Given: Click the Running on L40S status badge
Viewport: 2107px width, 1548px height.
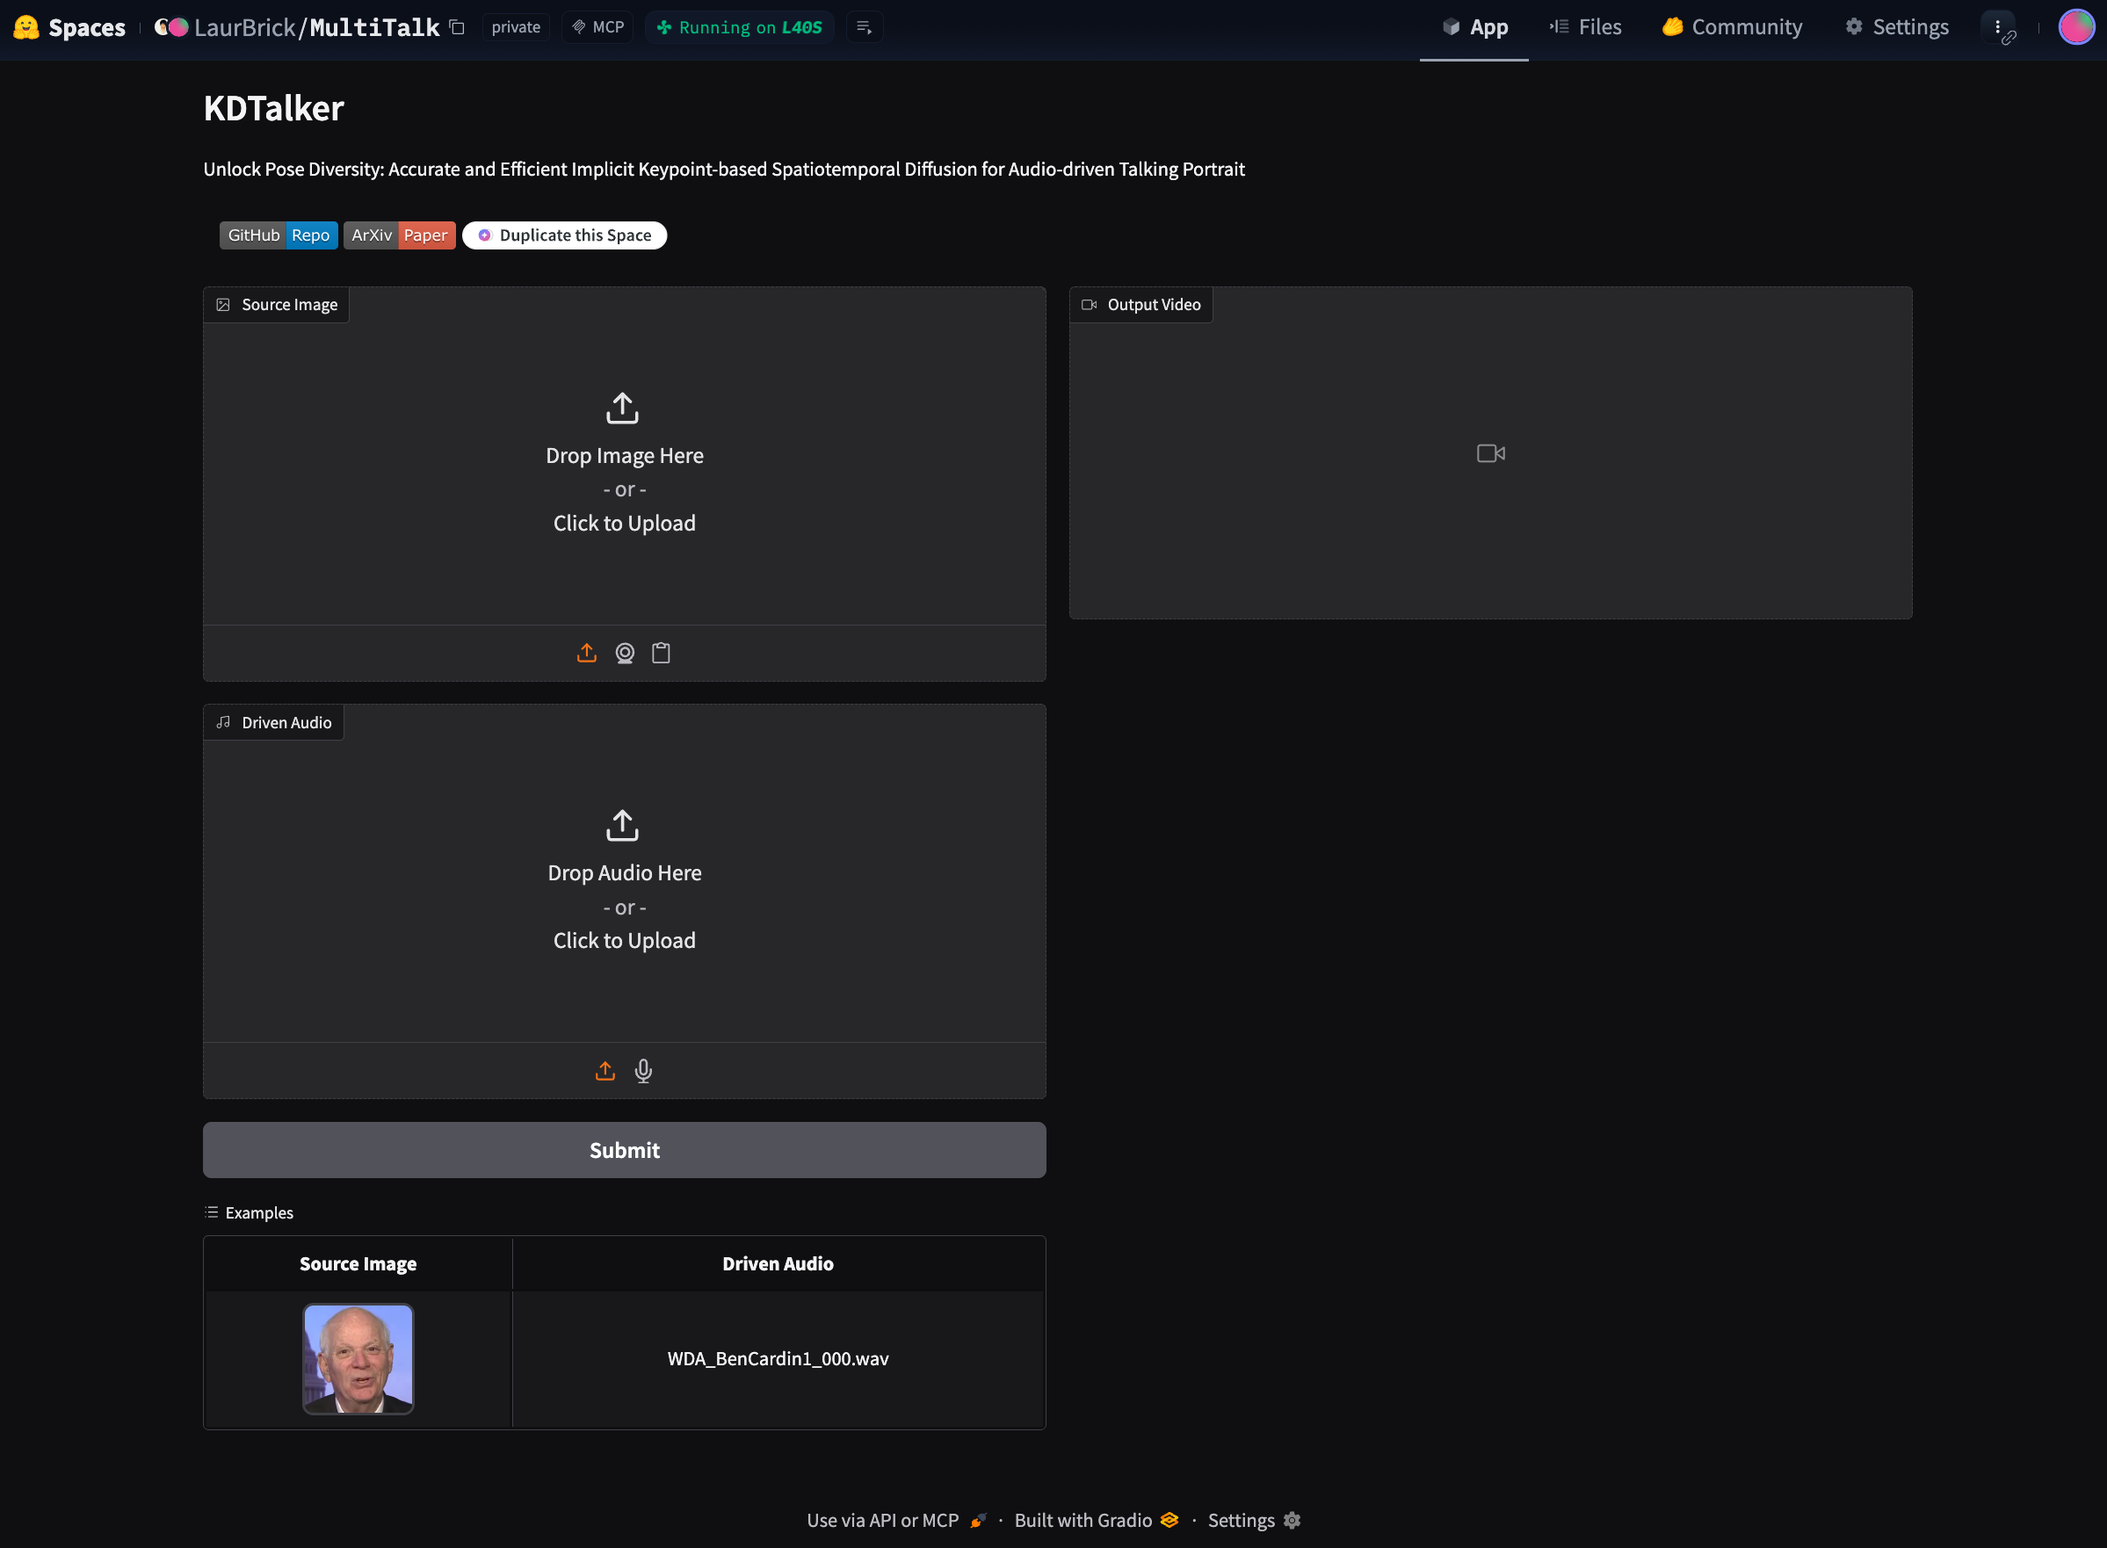Looking at the screenshot, I should pyautogui.click(x=740, y=27).
